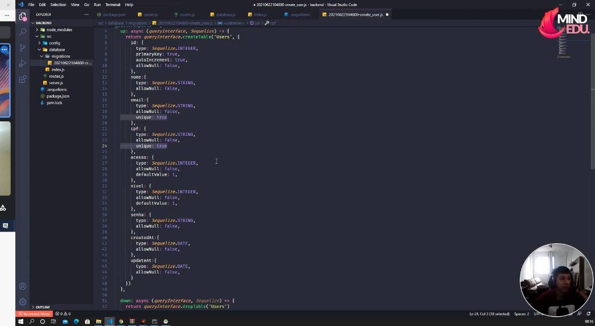The width and height of the screenshot is (595, 326).
Task: Switch to the routes.js tab
Action: point(186,14)
